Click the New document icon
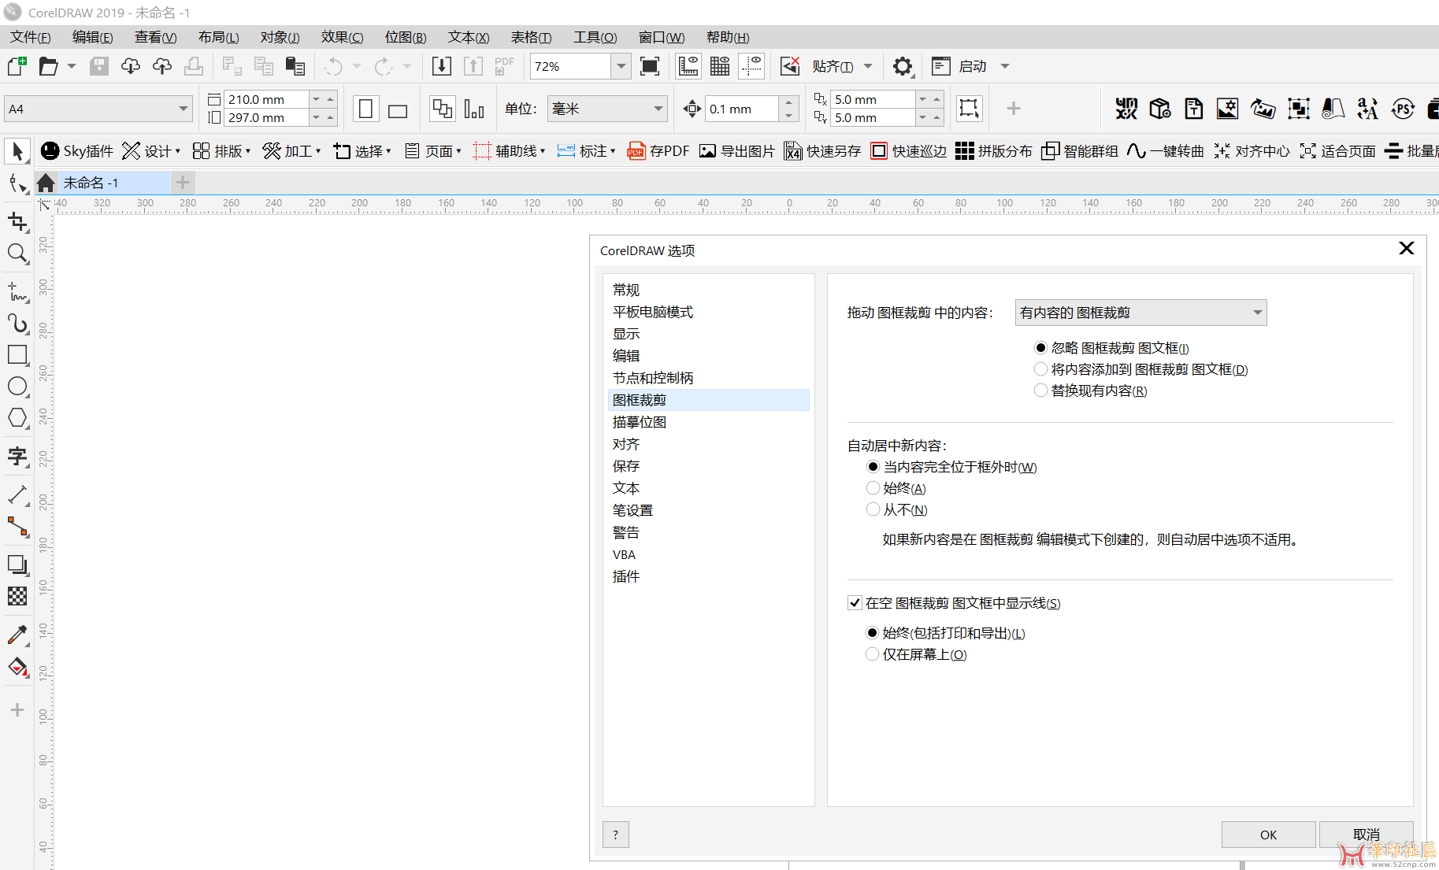The width and height of the screenshot is (1439, 870). [17, 66]
